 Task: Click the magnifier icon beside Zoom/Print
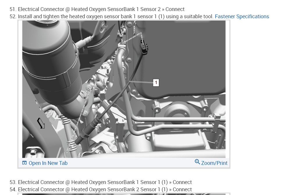point(197,162)
